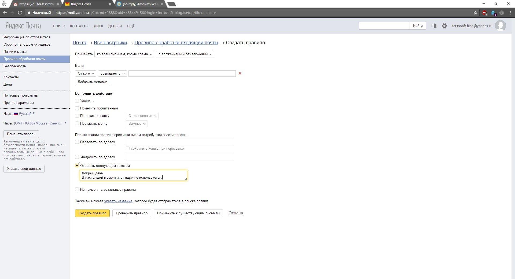Click the condition value text field

pyautogui.click(x=182, y=74)
